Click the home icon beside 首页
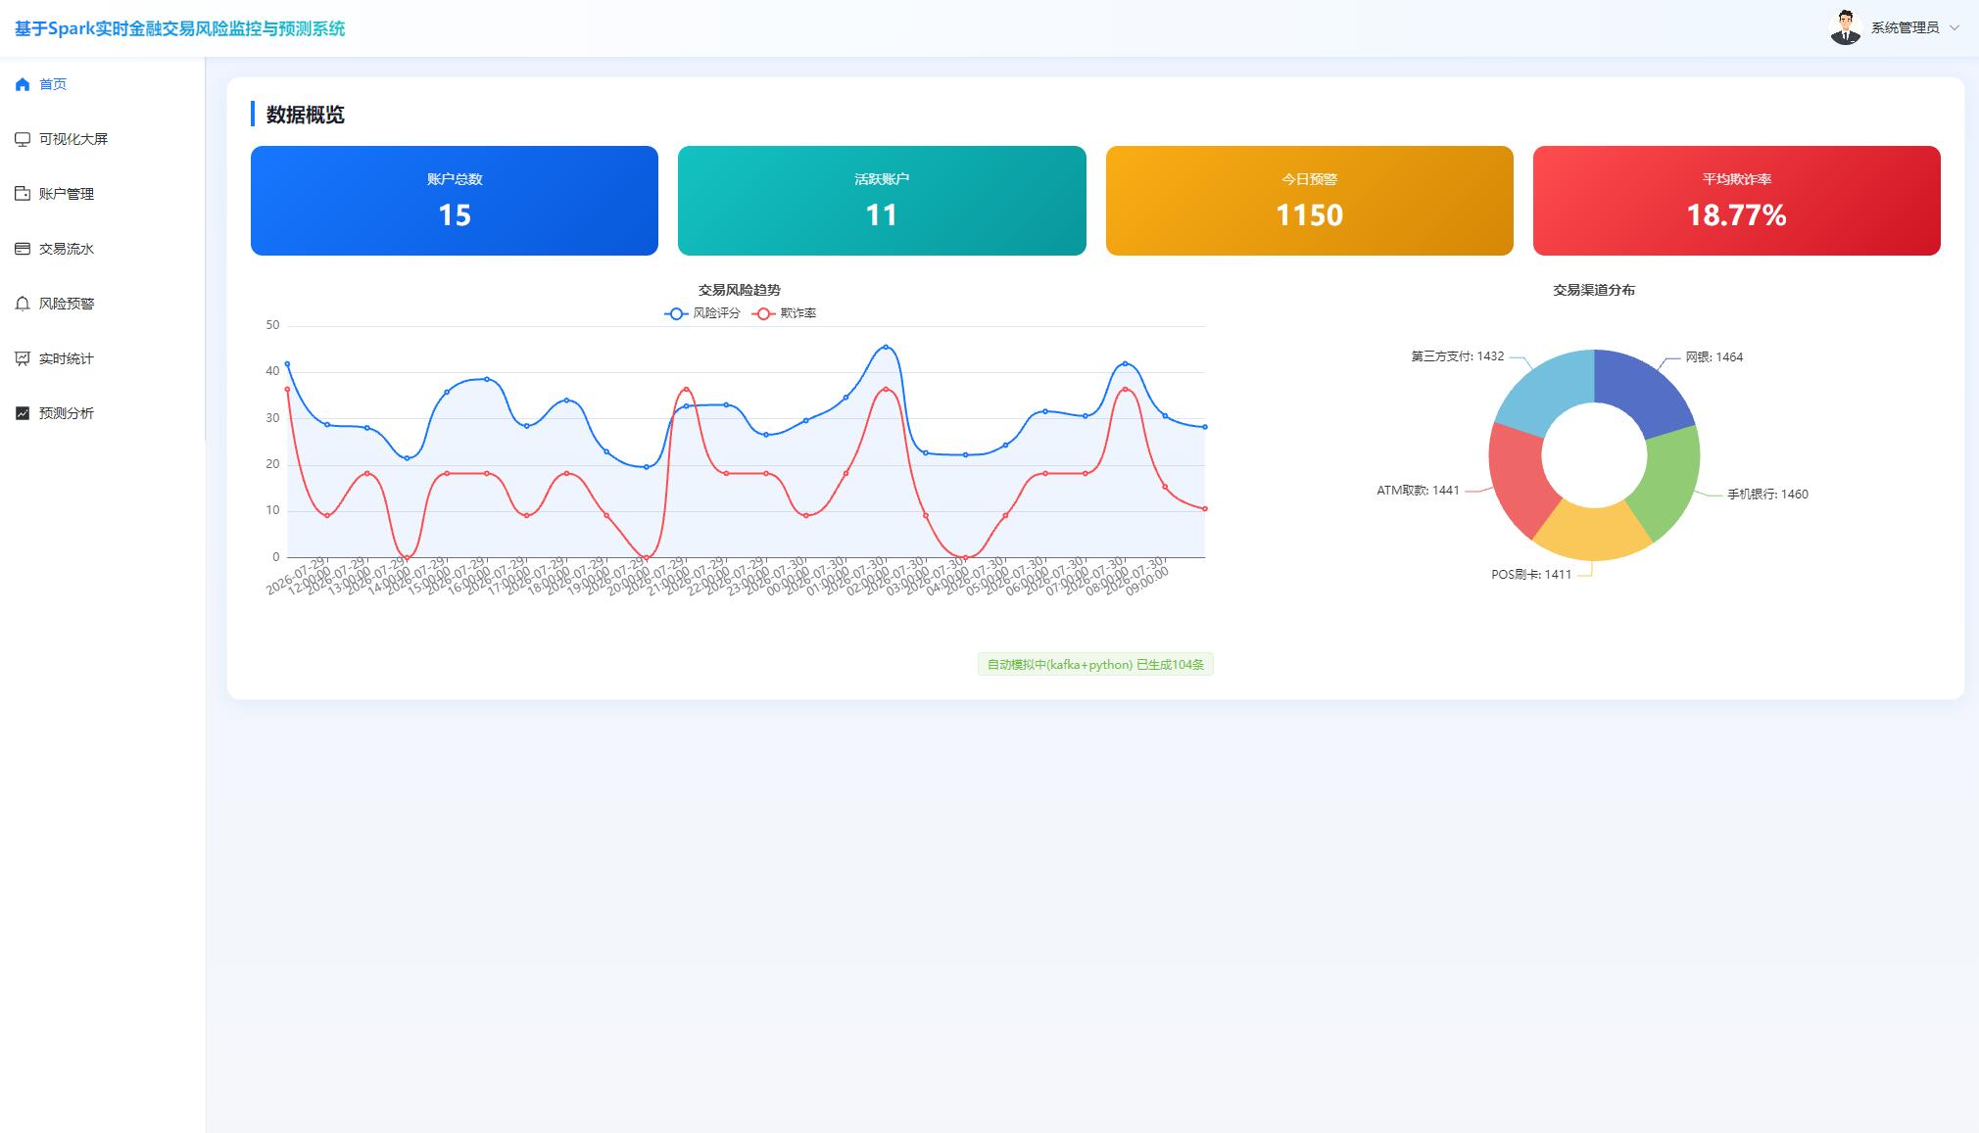1979x1133 pixels. [23, 84]
